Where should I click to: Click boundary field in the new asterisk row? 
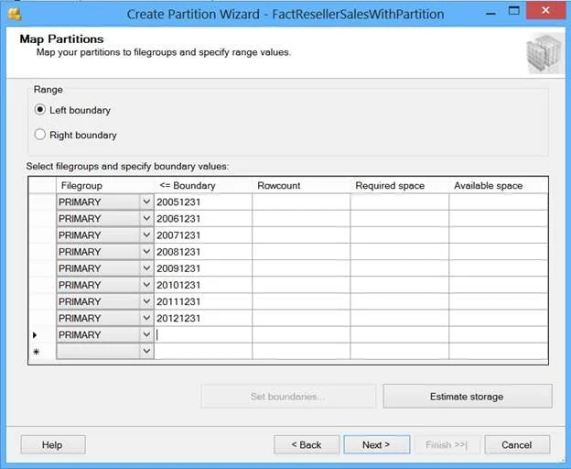click(x=203, y=352)
